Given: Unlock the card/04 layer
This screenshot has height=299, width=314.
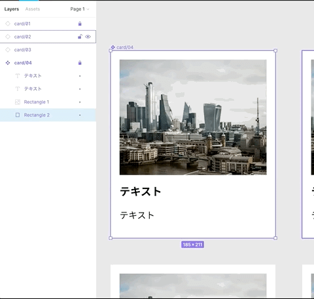Looking at the screenshot, I should point(80,63).
